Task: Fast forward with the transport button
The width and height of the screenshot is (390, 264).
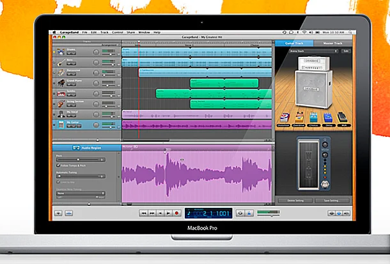Action: 152,213
